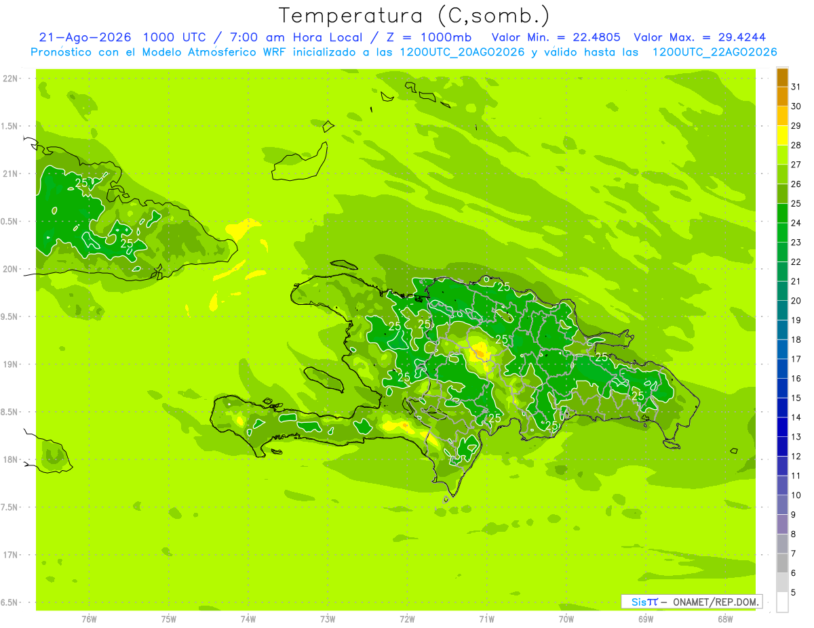This screenshot has width=814, height=628.
Task: Click the "72W" longitude label
Action: tap(407, 619)
